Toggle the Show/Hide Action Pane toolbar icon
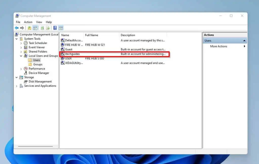This screenshot has width=259, height=164. click(61, 28)
